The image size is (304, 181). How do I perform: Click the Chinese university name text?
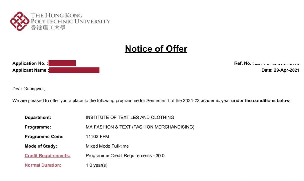coord(48,28)
